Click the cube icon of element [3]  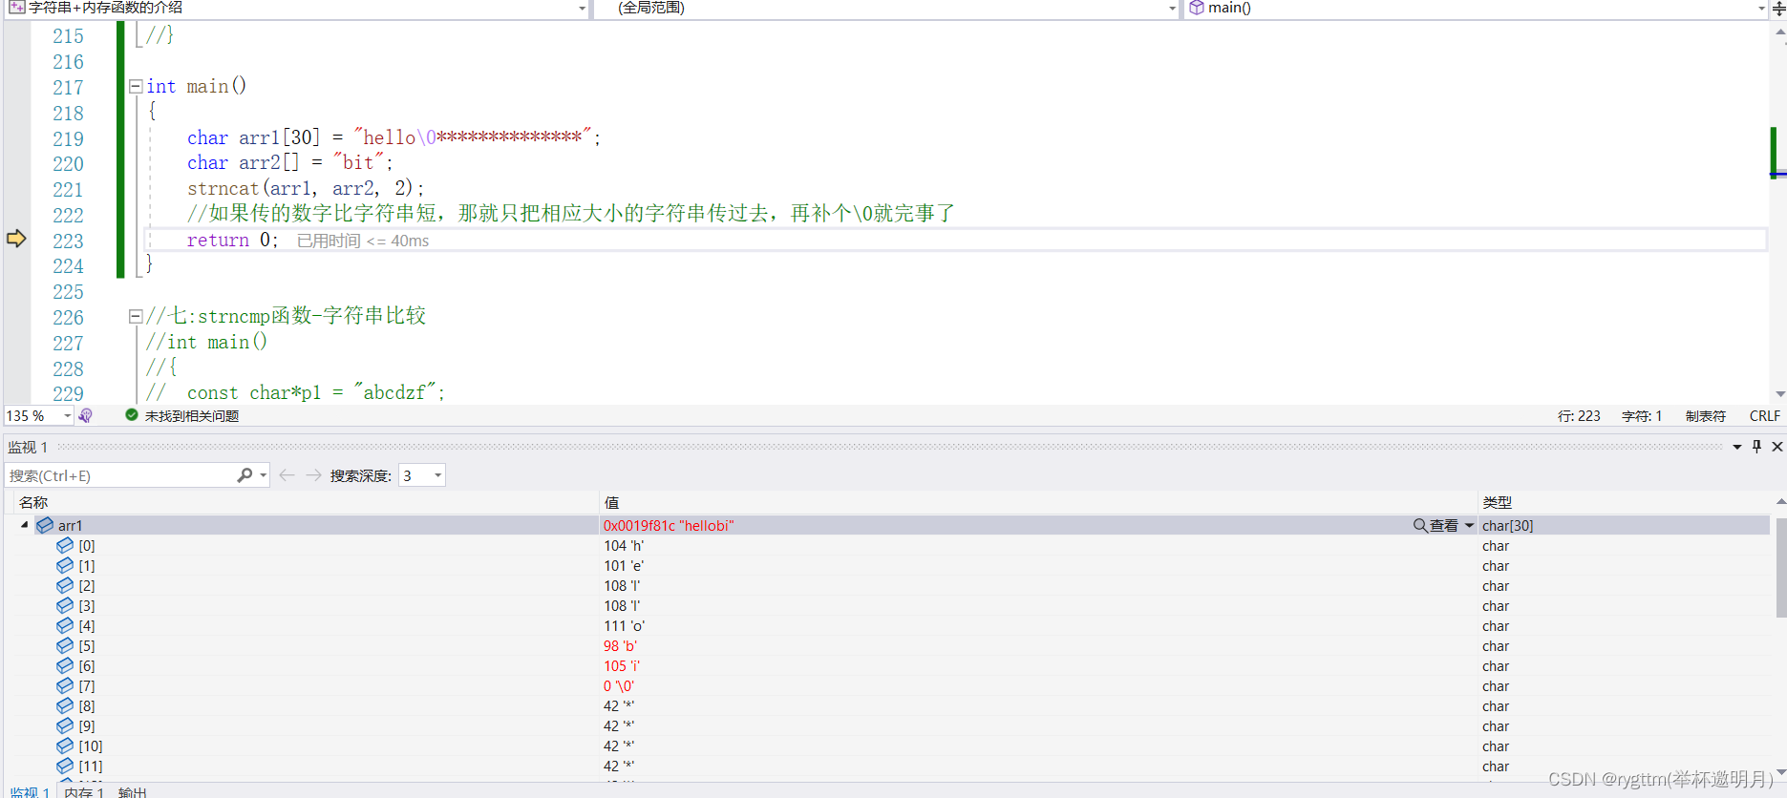coord(65,605)
